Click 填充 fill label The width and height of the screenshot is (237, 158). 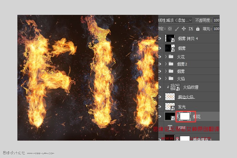tap(207, 29)
